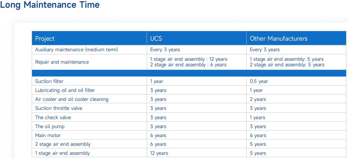
Task: Click 'Auxiliary maintenance (medium term)' row label
Action: point(76,50)
